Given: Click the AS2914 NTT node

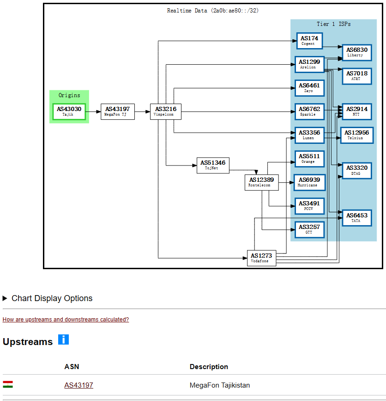Looking at the screenshot, I should 357,111.
